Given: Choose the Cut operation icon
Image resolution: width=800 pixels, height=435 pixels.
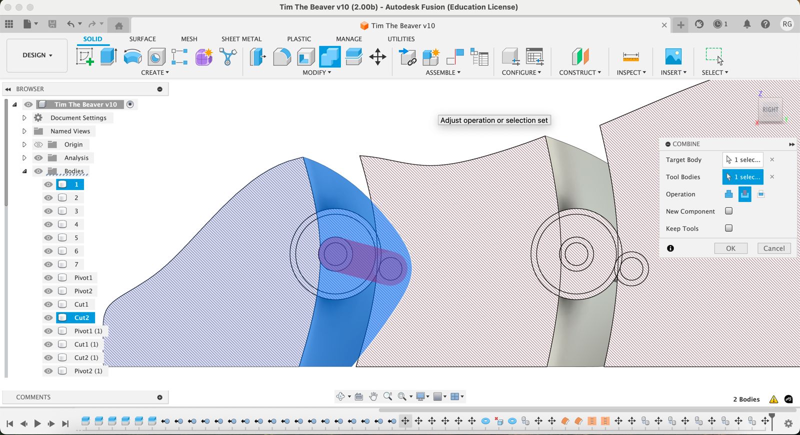Looking at the screenshot, I should point(744,194).
